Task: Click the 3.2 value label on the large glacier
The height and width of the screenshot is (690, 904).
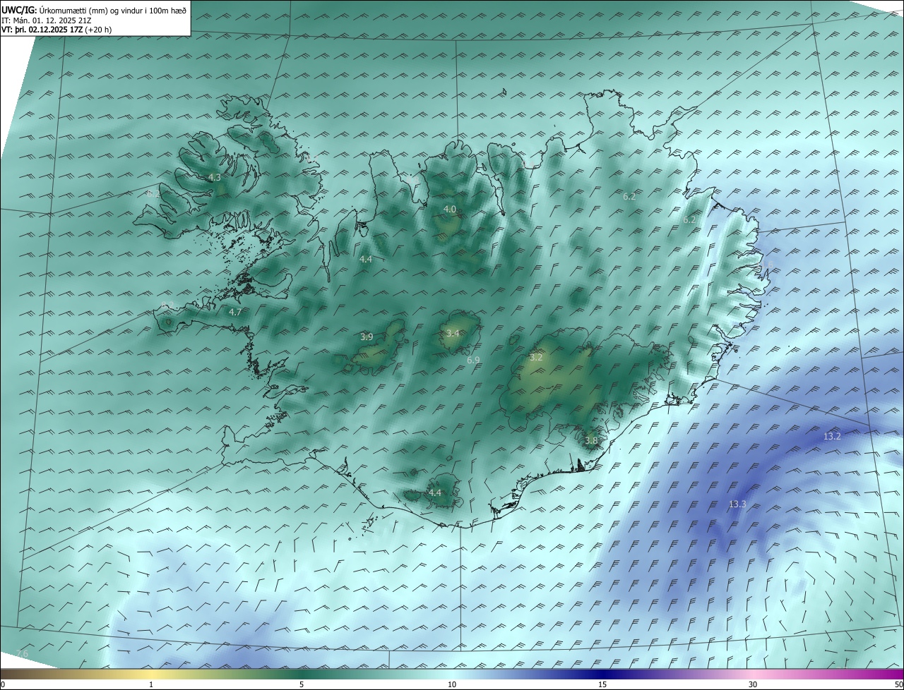Action: [x=536, y=358]
